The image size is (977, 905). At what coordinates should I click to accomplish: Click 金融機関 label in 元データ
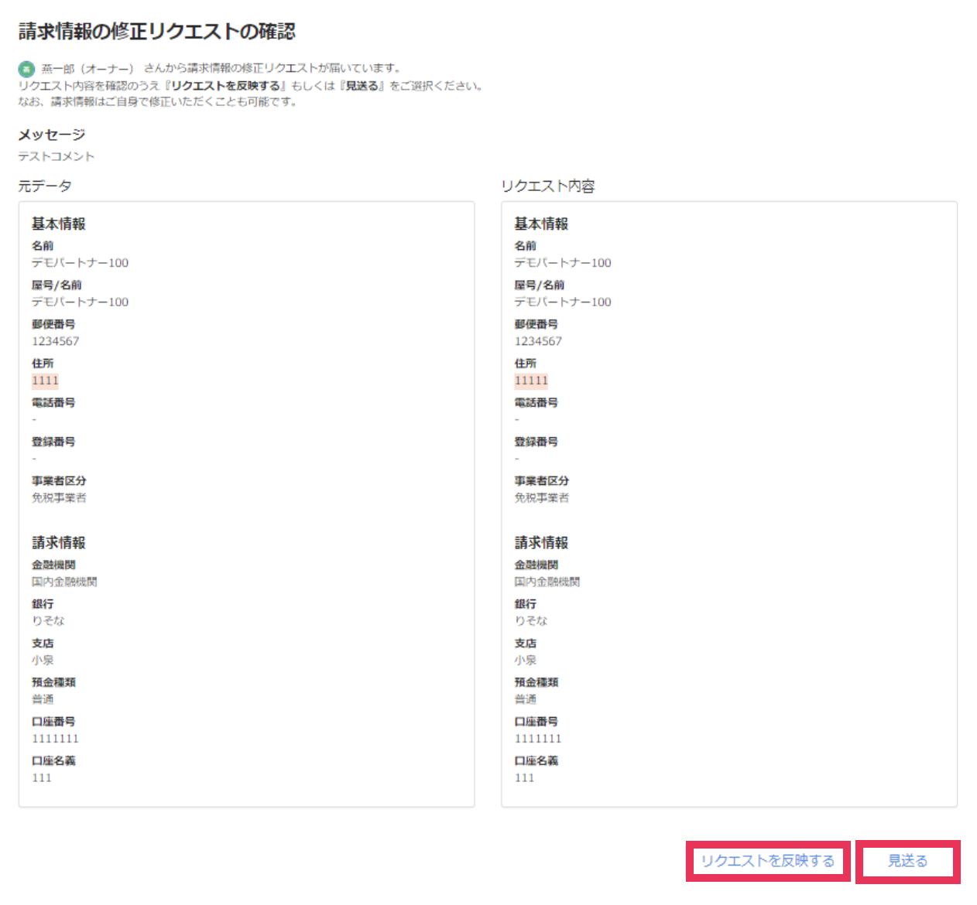(x=53, y=565)
